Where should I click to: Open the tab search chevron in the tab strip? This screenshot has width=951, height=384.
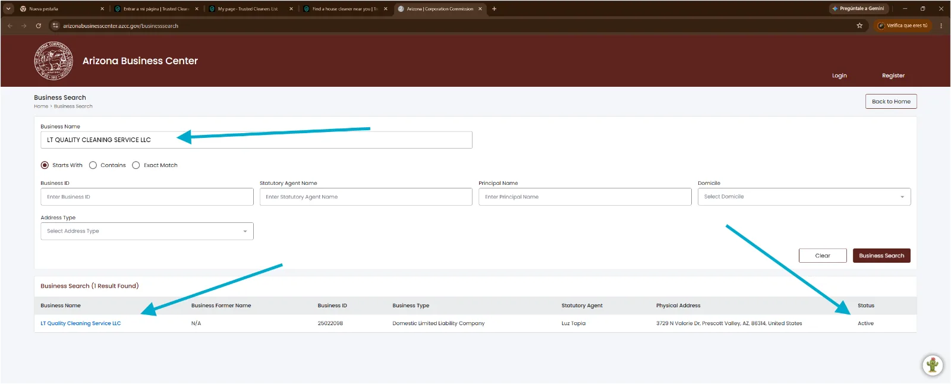point(8,9)
